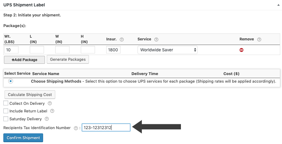282x144 pixels.
Task: Open the Worldwide Saver service dropdown
Action: click(x=168, y=50)
